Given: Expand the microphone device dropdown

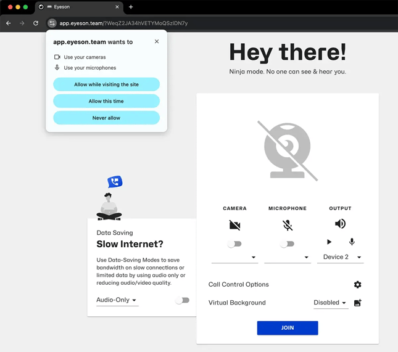Looking at the screenshot, I should 288,257.
